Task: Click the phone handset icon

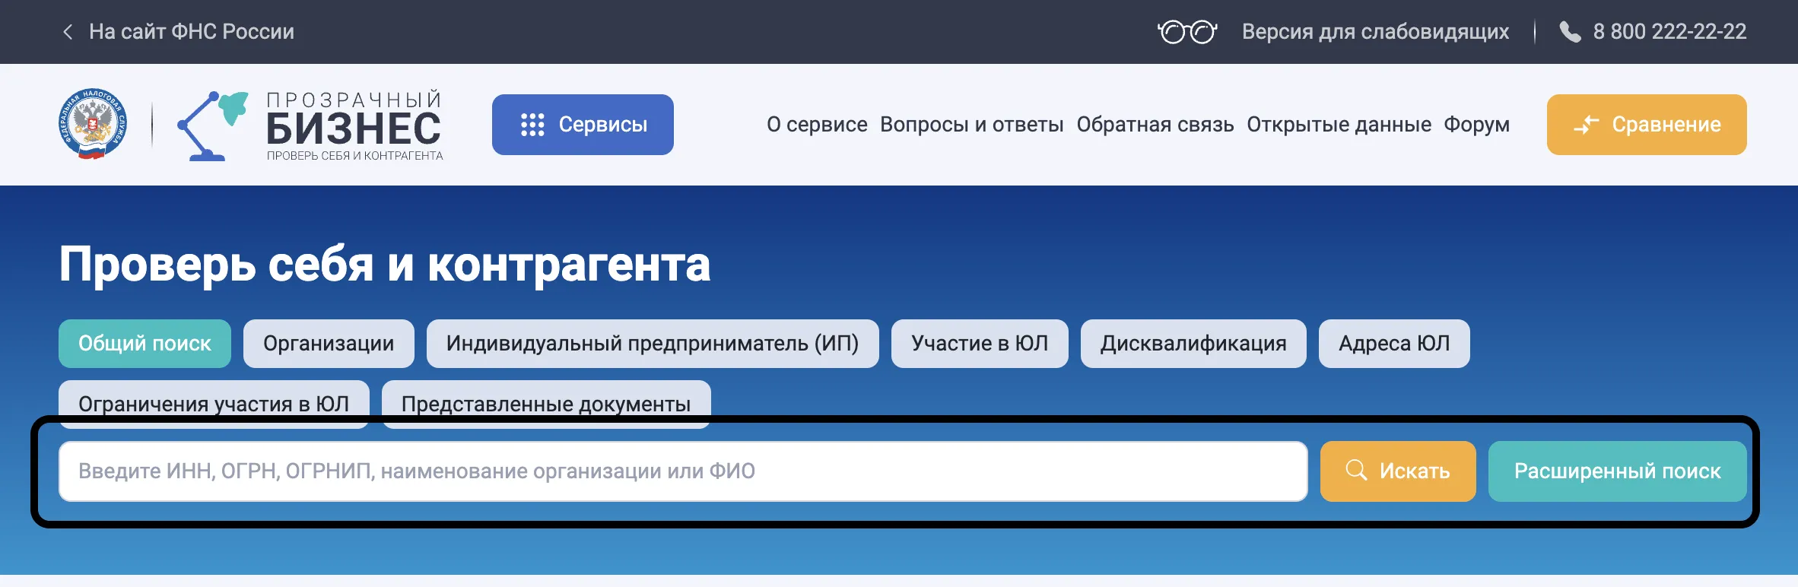Action: (1570, 32)
